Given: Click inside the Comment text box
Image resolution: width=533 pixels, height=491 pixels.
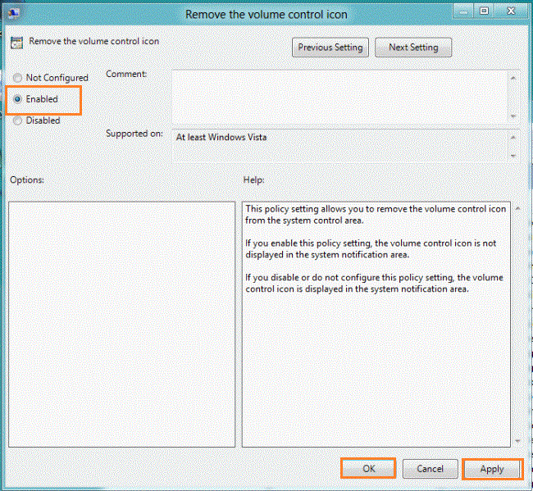Looking at the screenshot, I should 339,97.
